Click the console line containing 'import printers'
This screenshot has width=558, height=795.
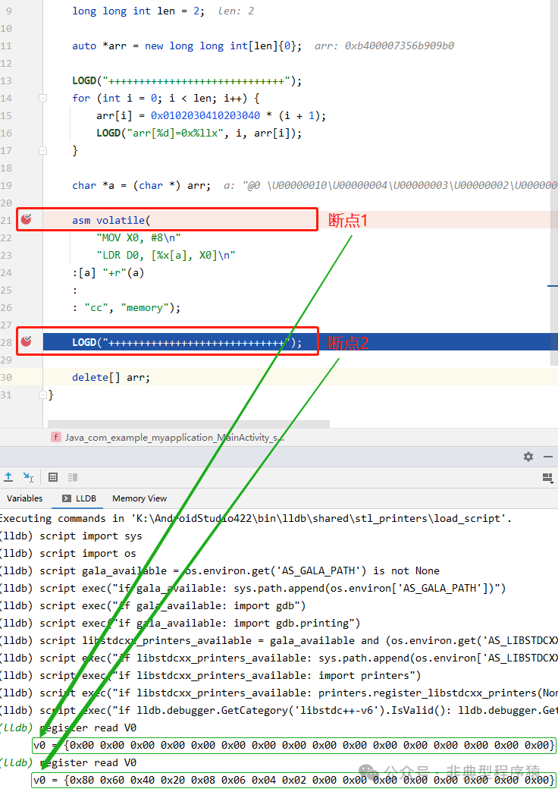point(210,675)
